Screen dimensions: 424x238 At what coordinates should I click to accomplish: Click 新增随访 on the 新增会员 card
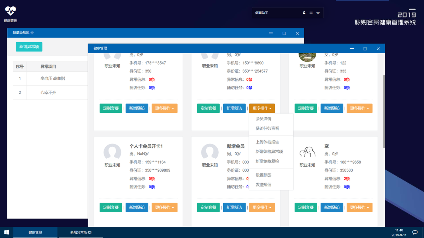click(235, 207)
